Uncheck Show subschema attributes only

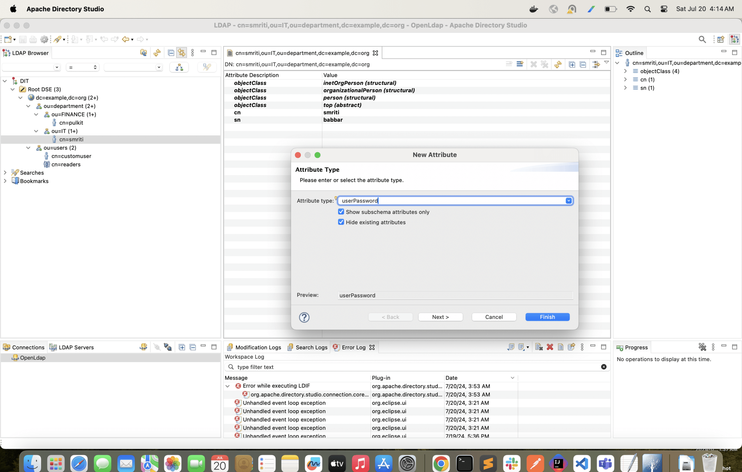point(341,212)
